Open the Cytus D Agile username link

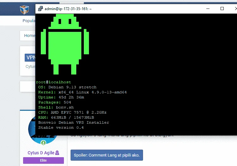pos(41,153)
